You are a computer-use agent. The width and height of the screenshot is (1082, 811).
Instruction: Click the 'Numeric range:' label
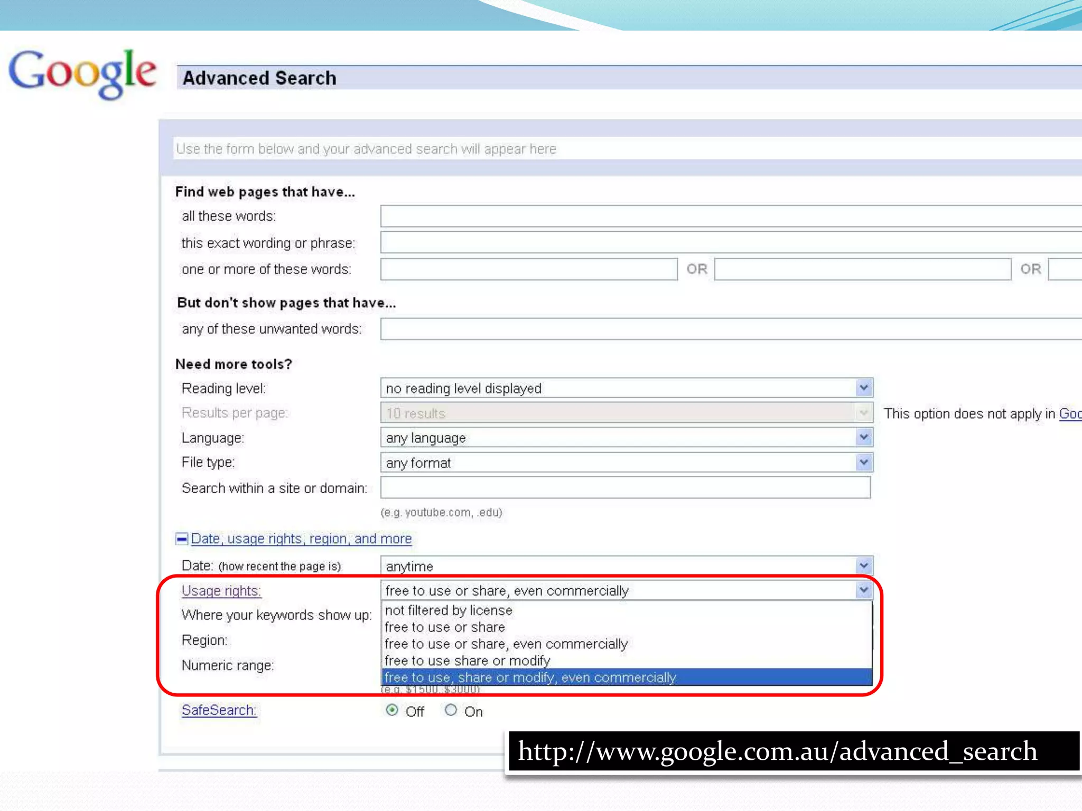(228, 665)
